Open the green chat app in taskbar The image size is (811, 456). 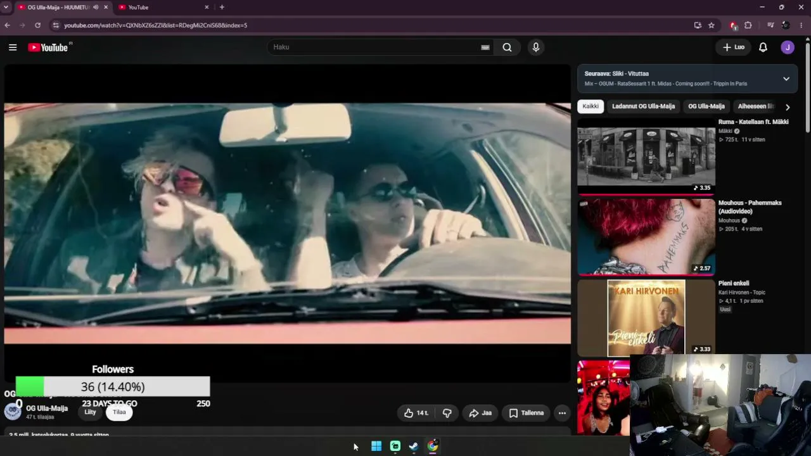(x=395, y=446)
